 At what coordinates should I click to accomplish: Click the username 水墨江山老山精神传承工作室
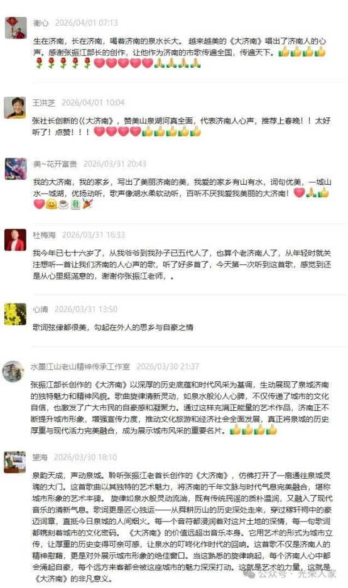(x=80, y=367)
